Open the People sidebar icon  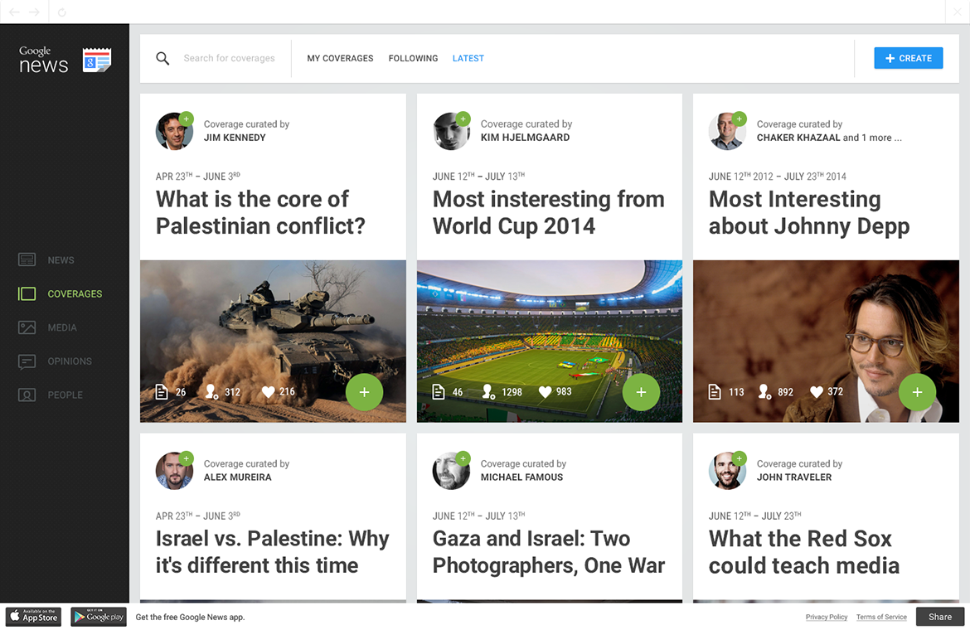[27, 395]
